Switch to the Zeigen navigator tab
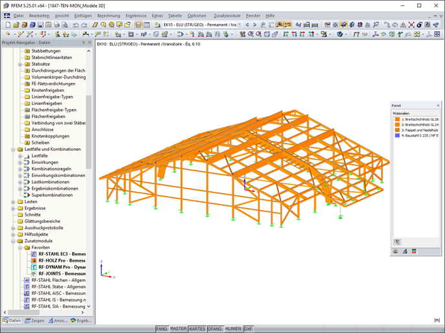Image resolution: width=445 pixels, height=333 pixels. coord(34,321)
